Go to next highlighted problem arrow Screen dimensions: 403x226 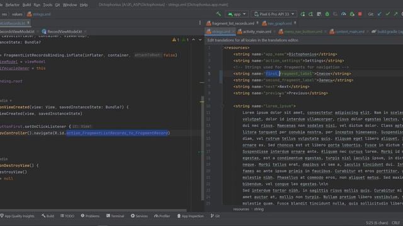200,40
